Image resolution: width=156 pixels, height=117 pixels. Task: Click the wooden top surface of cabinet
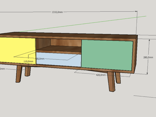(x=78, y=35)
